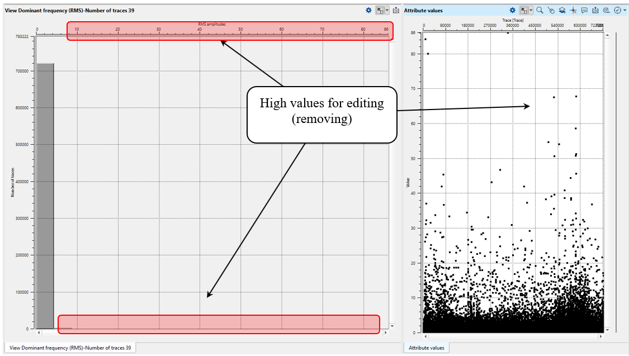Viewport: 629px width, 356px height.
Task: Expand pointer mode dropdown in histogram toolbar
Action: 386,10
